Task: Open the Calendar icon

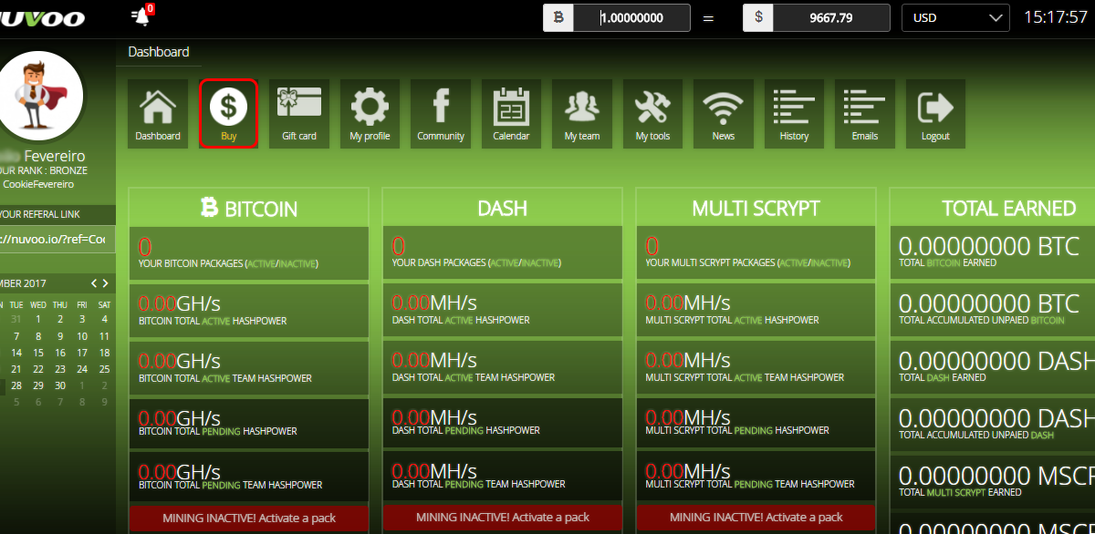Action: (x=511, y=114)
